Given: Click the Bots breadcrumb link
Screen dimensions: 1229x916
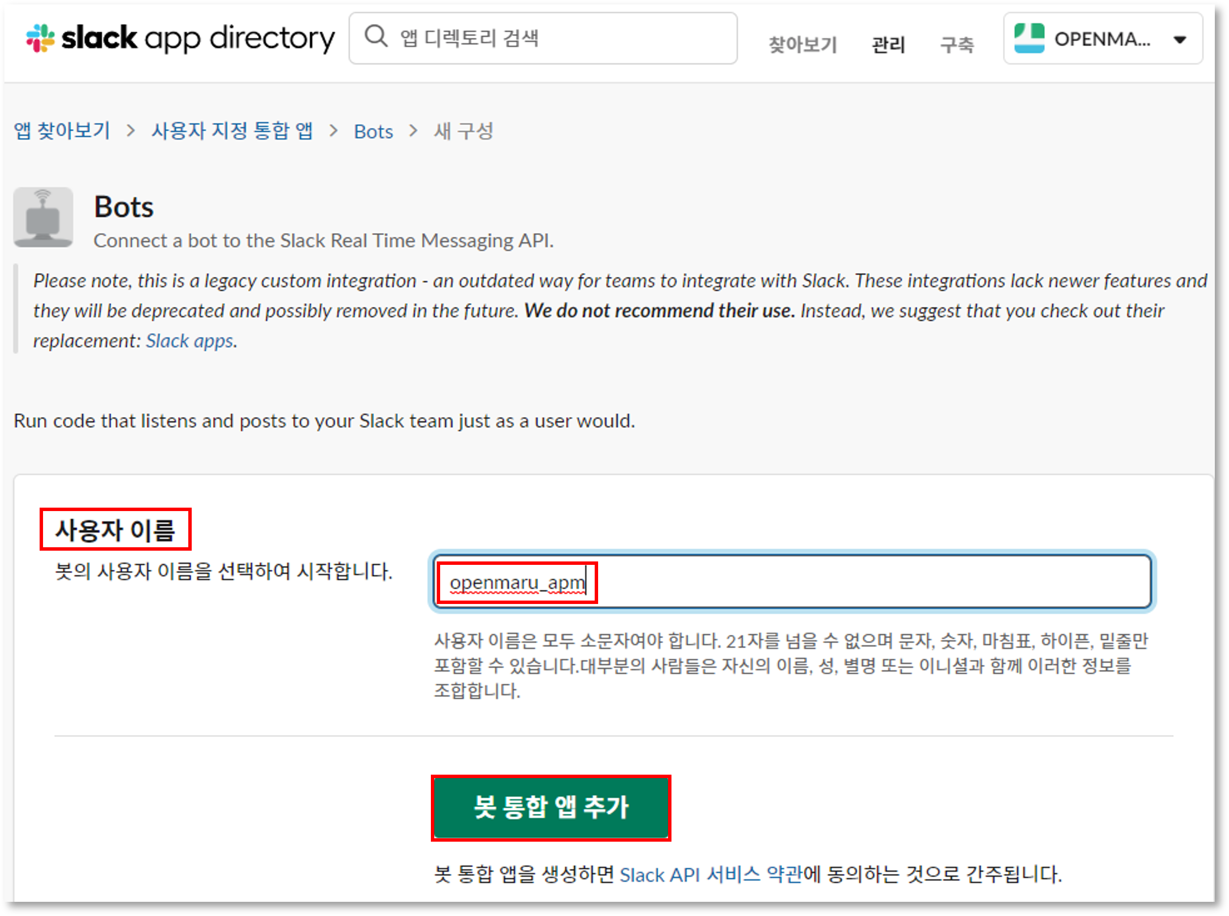Looking at the screenshot, I should tap(373, 132).
